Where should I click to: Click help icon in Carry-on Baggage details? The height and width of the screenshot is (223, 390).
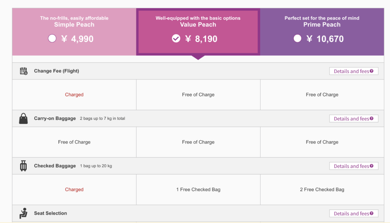click(372, 118)
